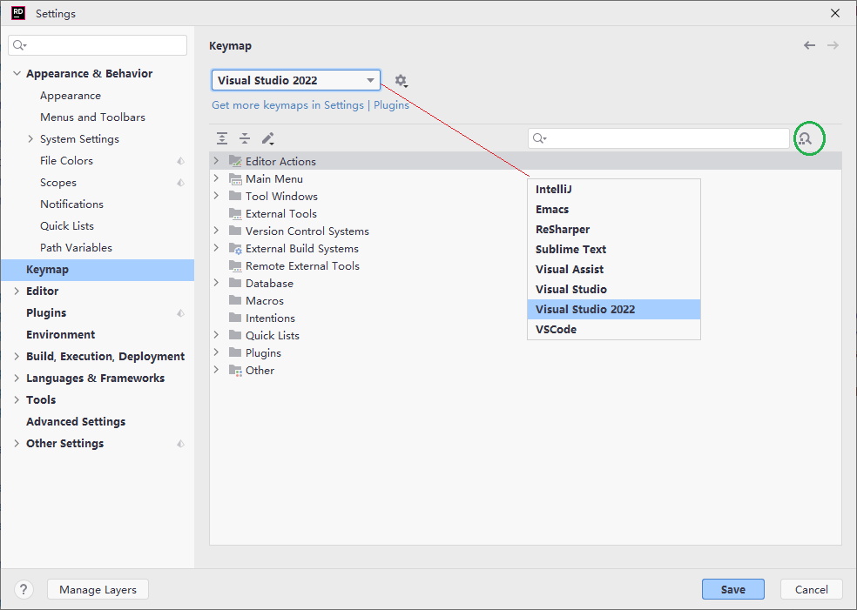This screenshot has width=857, height=610.
Task: Expand the Version Control Systems node
Action: pyautogui.click(x=217, y=231)
